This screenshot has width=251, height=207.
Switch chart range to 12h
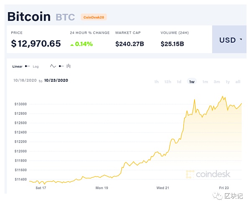pyautogui.click(x=168, y=82)
